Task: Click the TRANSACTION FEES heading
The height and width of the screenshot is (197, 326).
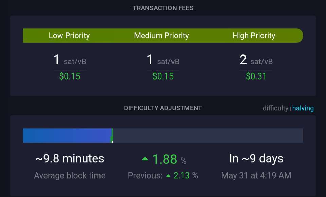Action: click(163, 8)
